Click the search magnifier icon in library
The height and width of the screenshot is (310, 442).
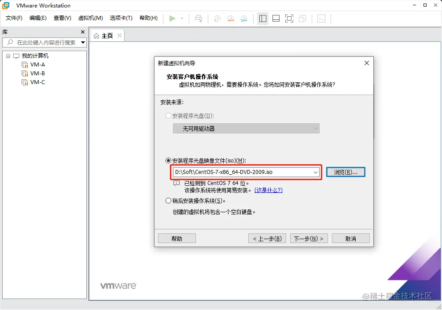tap(10, 42)
